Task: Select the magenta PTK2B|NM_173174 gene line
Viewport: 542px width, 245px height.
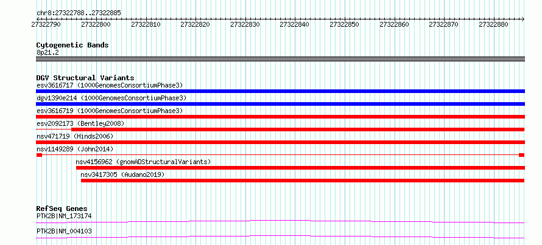Action: click(x=280, y=221)
